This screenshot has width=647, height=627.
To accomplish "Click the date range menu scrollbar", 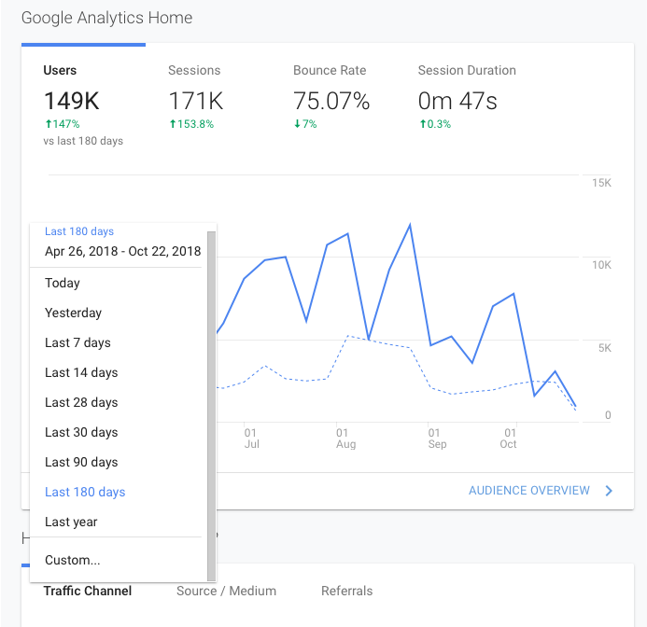I will 211,406.
